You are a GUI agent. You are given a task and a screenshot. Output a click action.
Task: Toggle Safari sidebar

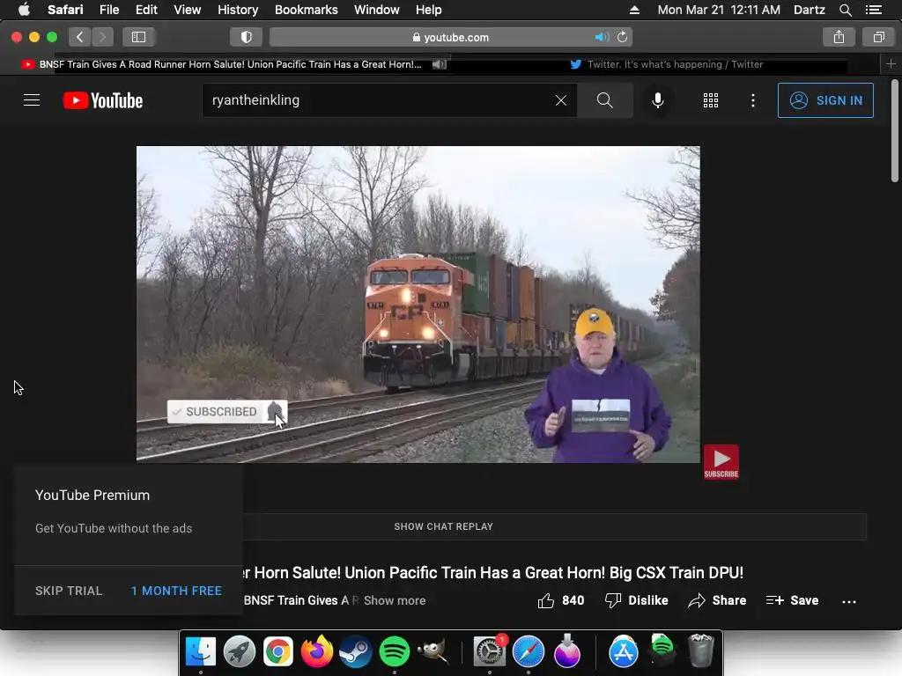138,37
